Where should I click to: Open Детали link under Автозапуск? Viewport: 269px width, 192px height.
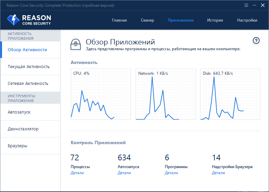pos(124,173)
